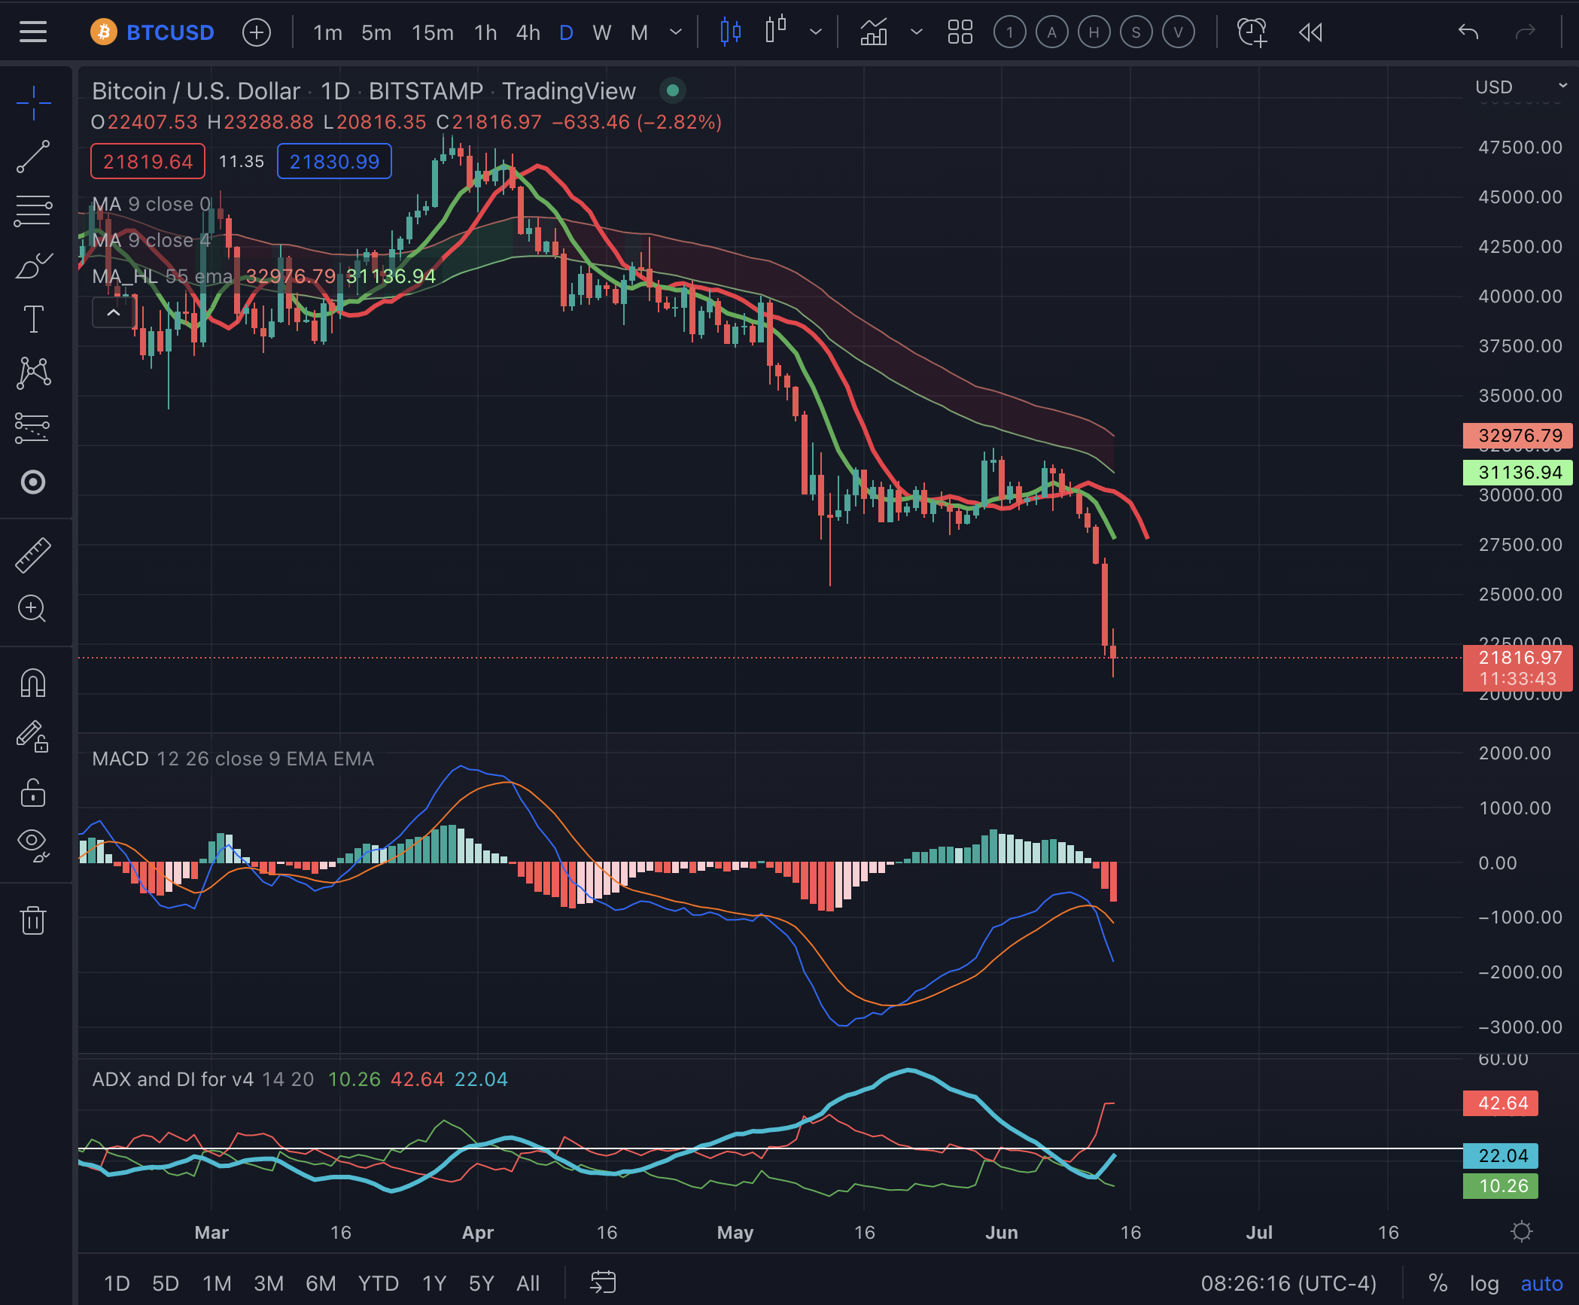The height and width of the screenshot is (1305, 1579).
Task: Switch to the 4h timeframe
Action: coord(528,32)
